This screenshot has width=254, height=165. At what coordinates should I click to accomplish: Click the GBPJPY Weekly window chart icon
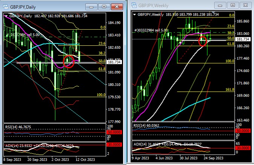(133, 5)
